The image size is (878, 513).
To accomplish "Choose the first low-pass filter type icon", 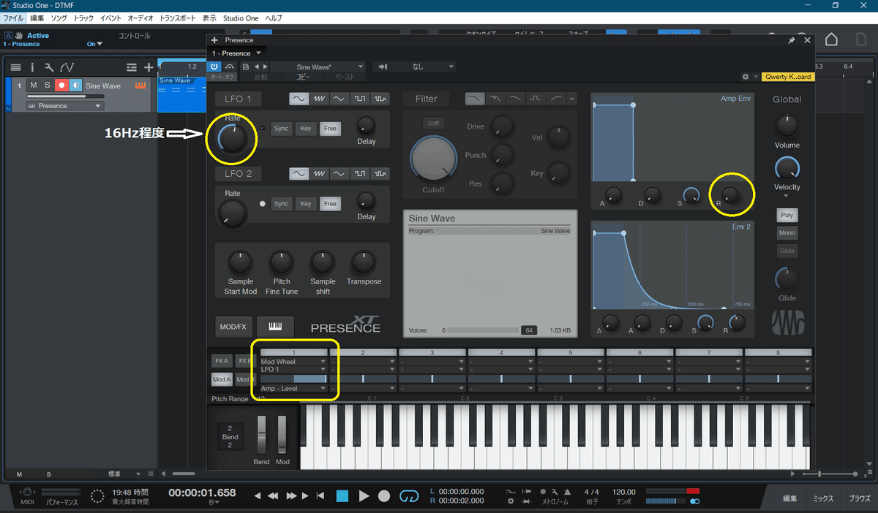I will (x=475, y=98).
